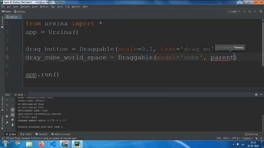Open Firefox from the taskbar

(41, 144)
